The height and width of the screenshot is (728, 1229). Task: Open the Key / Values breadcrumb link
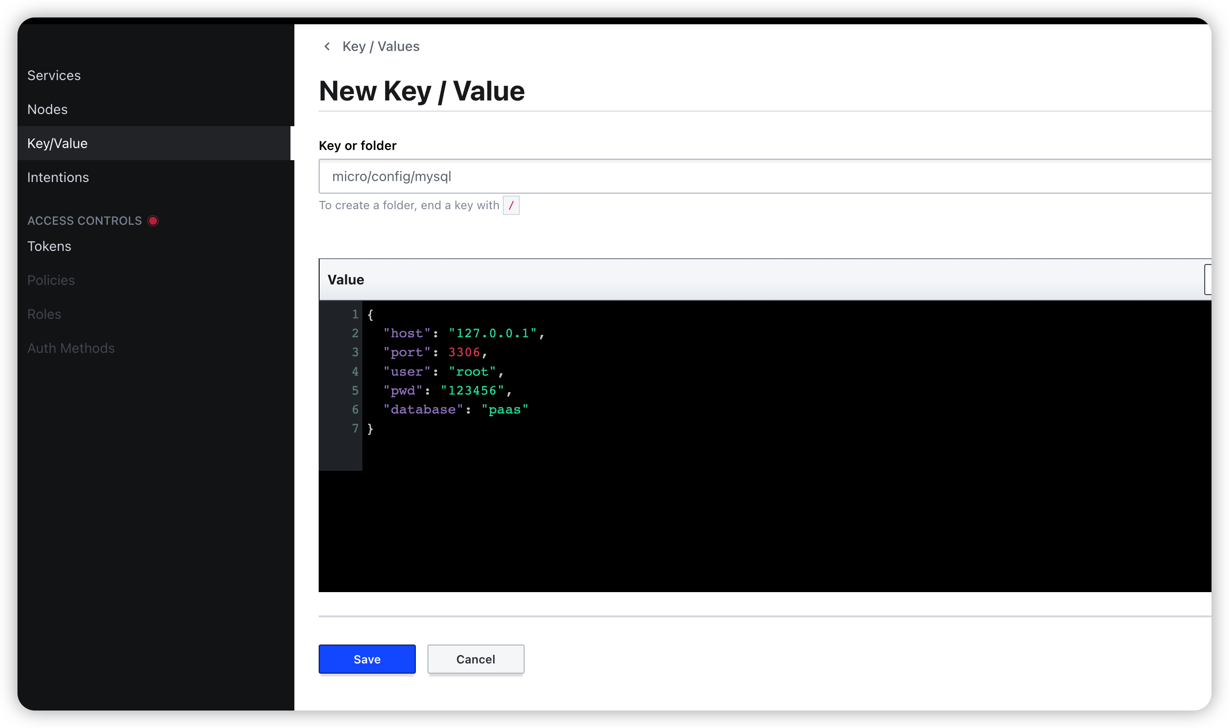click(x=380, y=46)
